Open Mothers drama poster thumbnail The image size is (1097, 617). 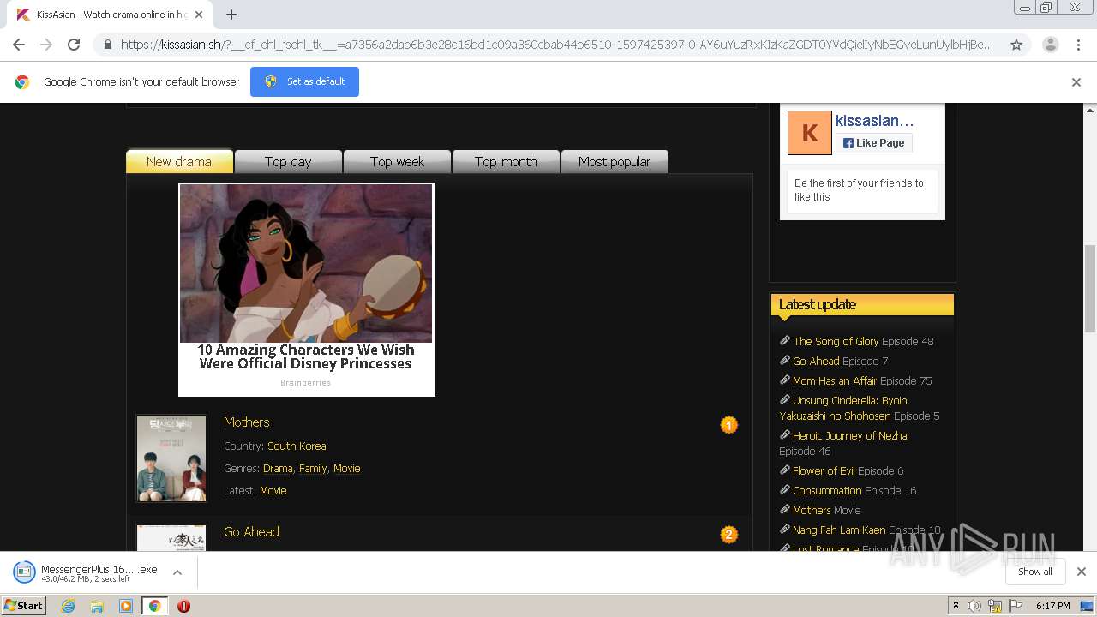click(171, 458)
